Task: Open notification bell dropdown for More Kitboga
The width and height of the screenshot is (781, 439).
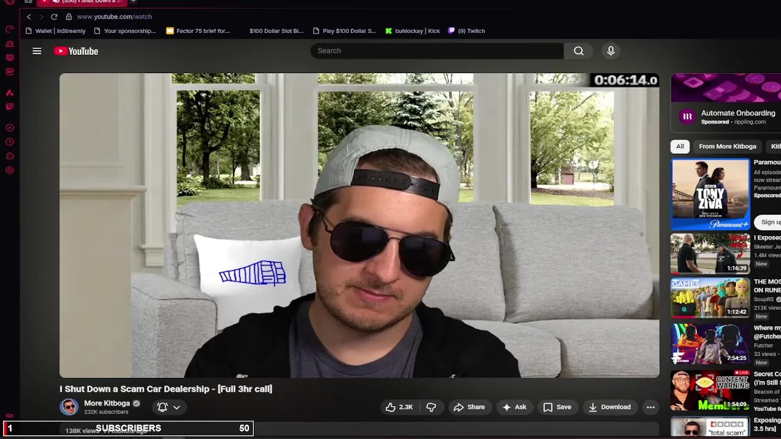Action: pos(169,407)
